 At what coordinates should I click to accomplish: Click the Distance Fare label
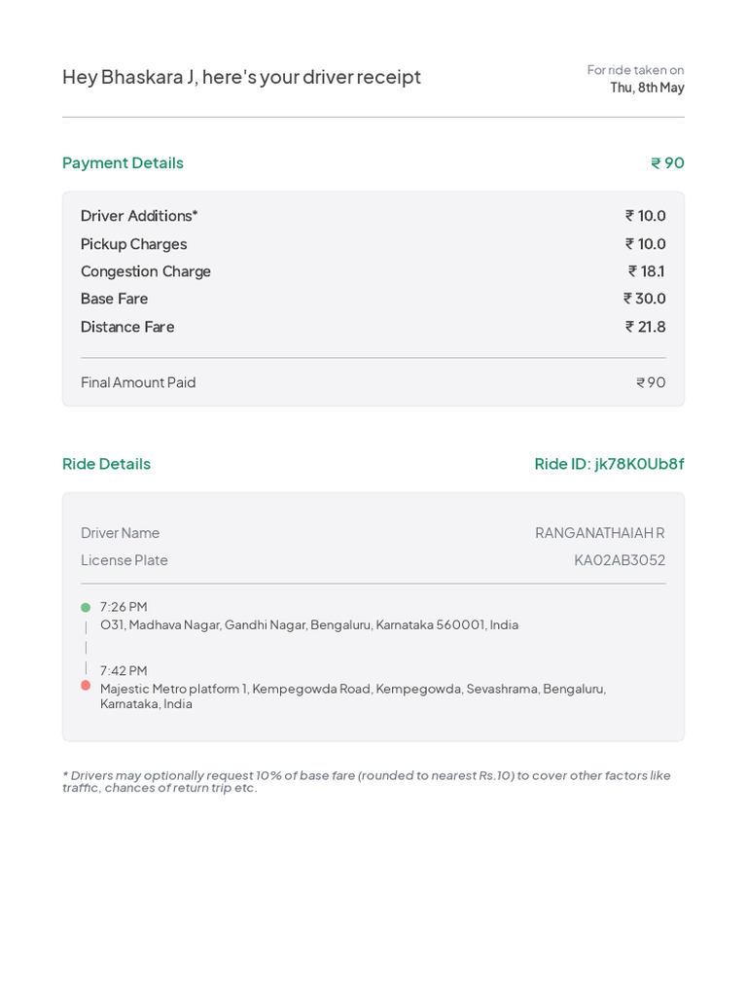(127, 327)
